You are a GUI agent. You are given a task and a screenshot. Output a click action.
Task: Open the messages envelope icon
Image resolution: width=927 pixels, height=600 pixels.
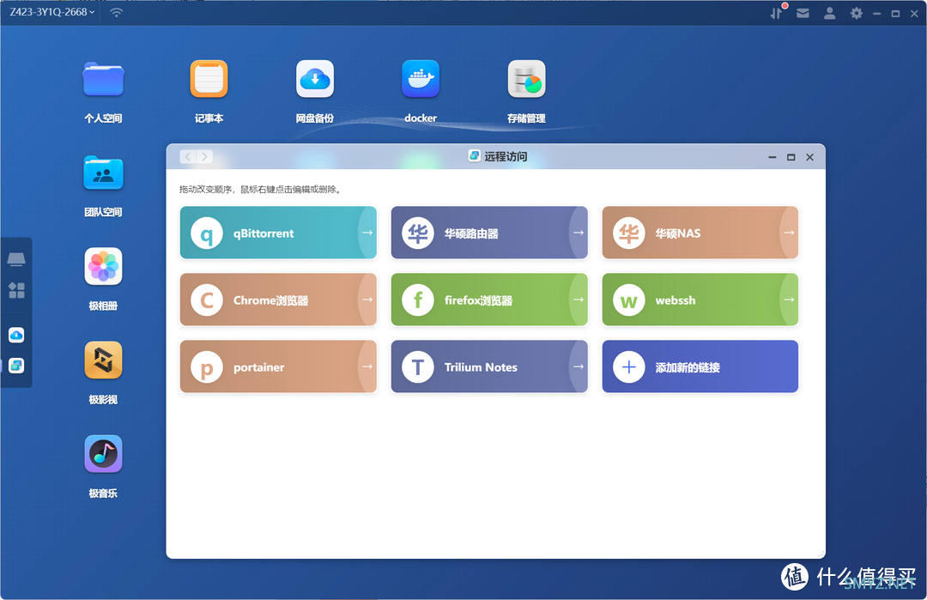[803, 13]
